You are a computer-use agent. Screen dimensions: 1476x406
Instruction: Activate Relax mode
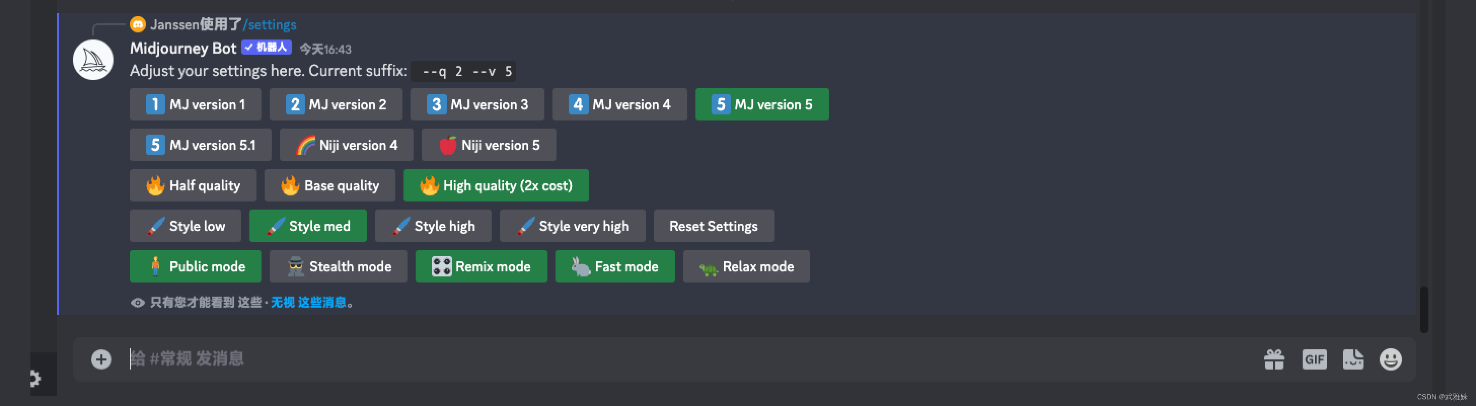[x=747, y=266]
